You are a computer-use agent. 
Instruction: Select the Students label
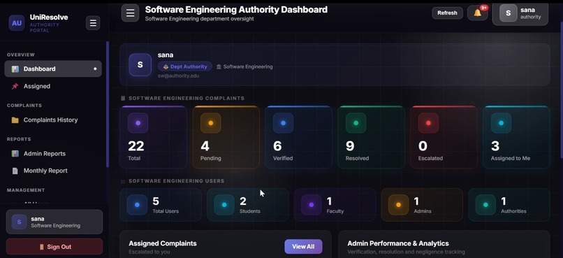click(250, 211)
